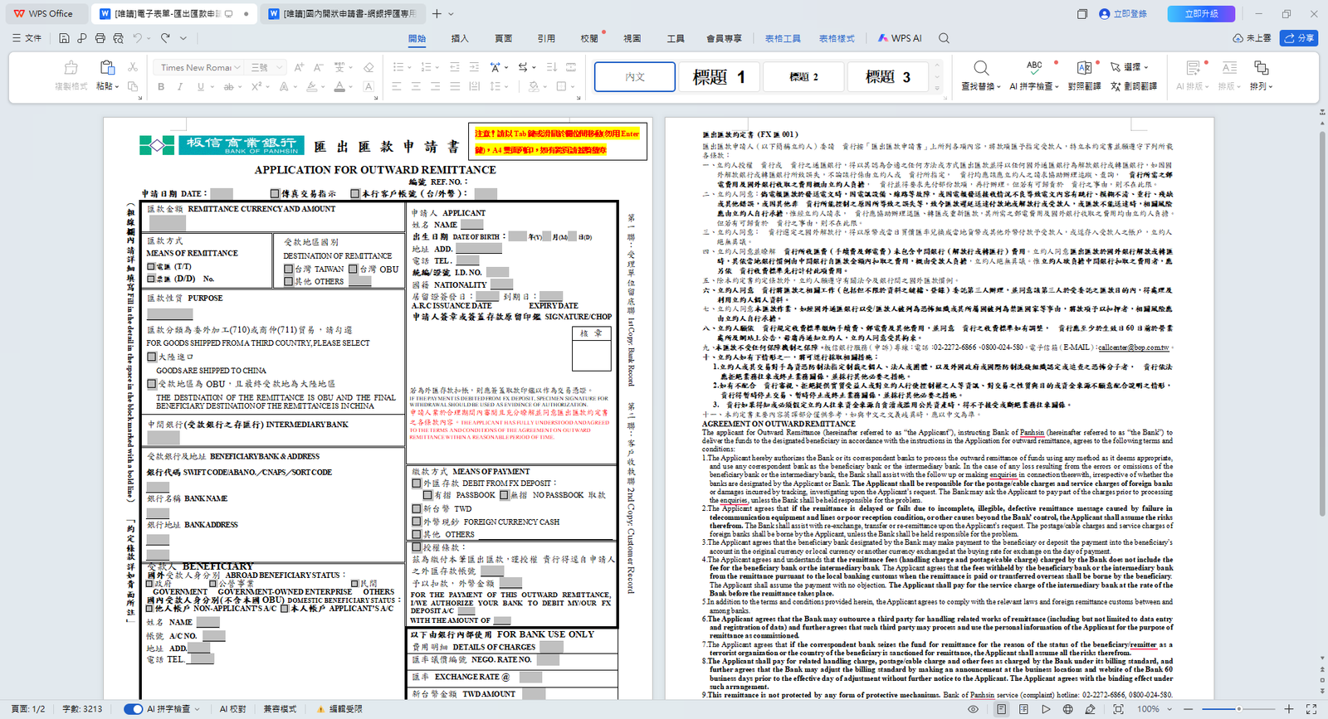The image size is (1328, 719).
Task: Expand the styles gallery more arrow
Action: pos(938,88)
